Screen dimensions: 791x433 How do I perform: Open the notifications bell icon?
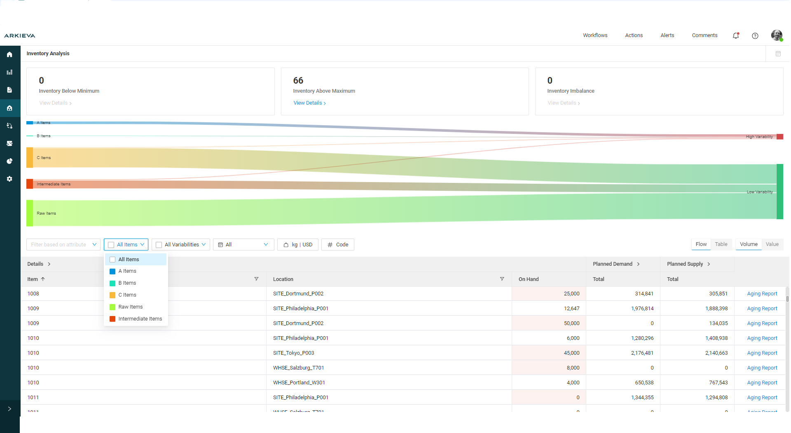coord(736,36)
